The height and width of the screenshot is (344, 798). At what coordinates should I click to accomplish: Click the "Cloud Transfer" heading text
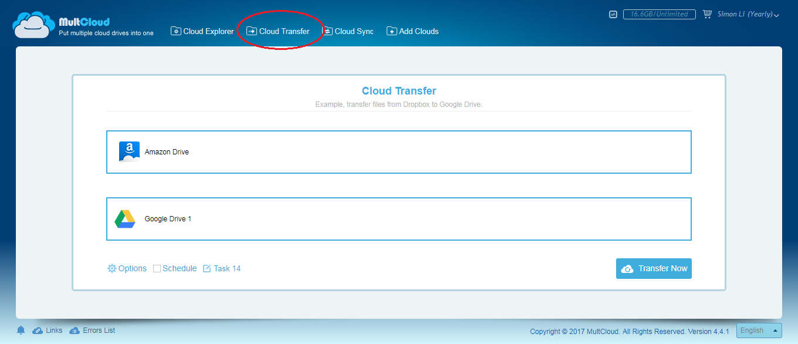tap(399, 91)
